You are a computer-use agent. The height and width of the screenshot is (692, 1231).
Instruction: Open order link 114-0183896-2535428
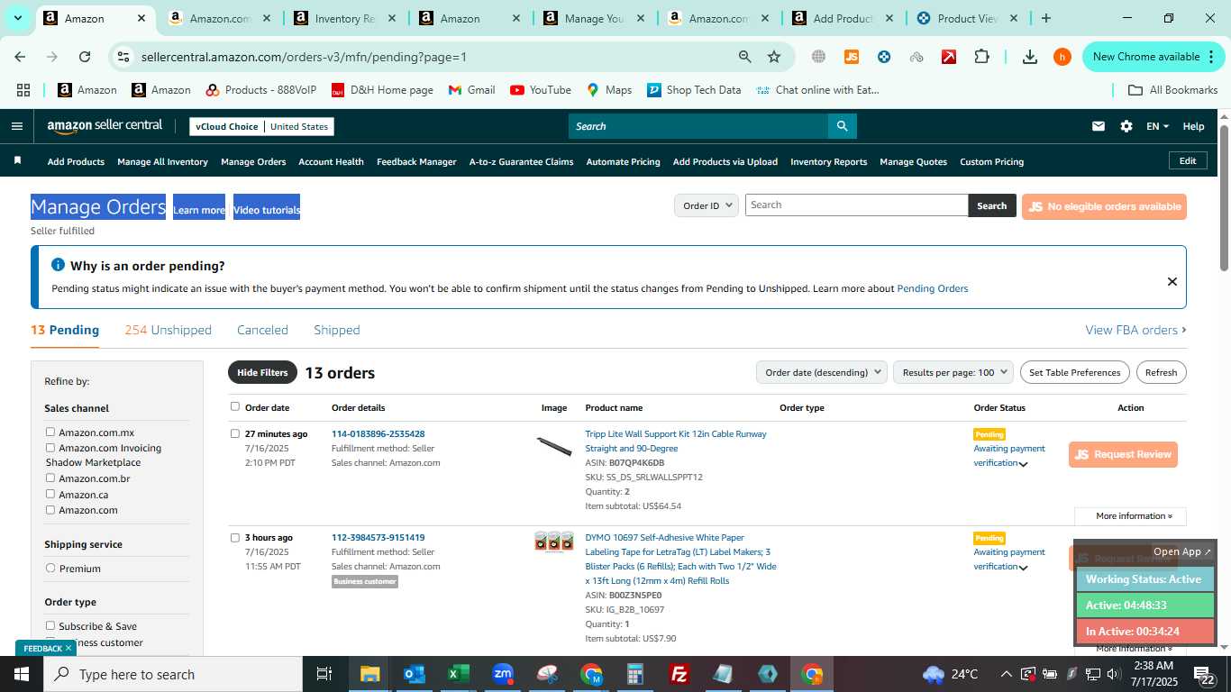(x=378, y=434)
